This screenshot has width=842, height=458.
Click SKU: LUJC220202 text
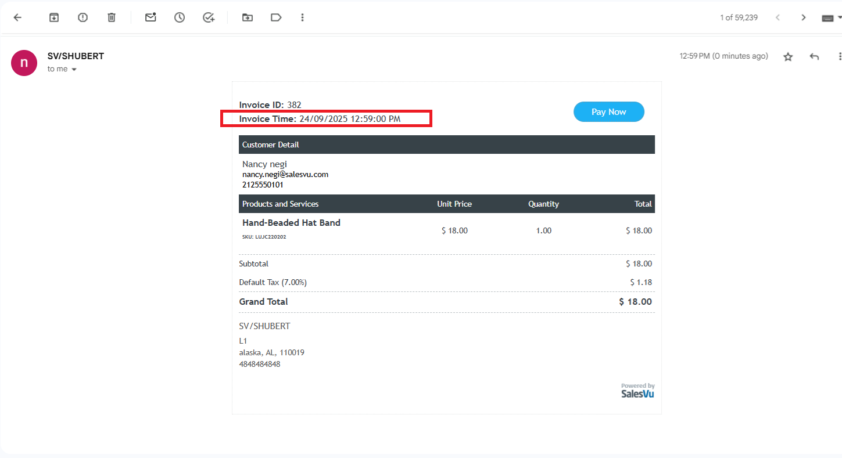click(264, 237)
